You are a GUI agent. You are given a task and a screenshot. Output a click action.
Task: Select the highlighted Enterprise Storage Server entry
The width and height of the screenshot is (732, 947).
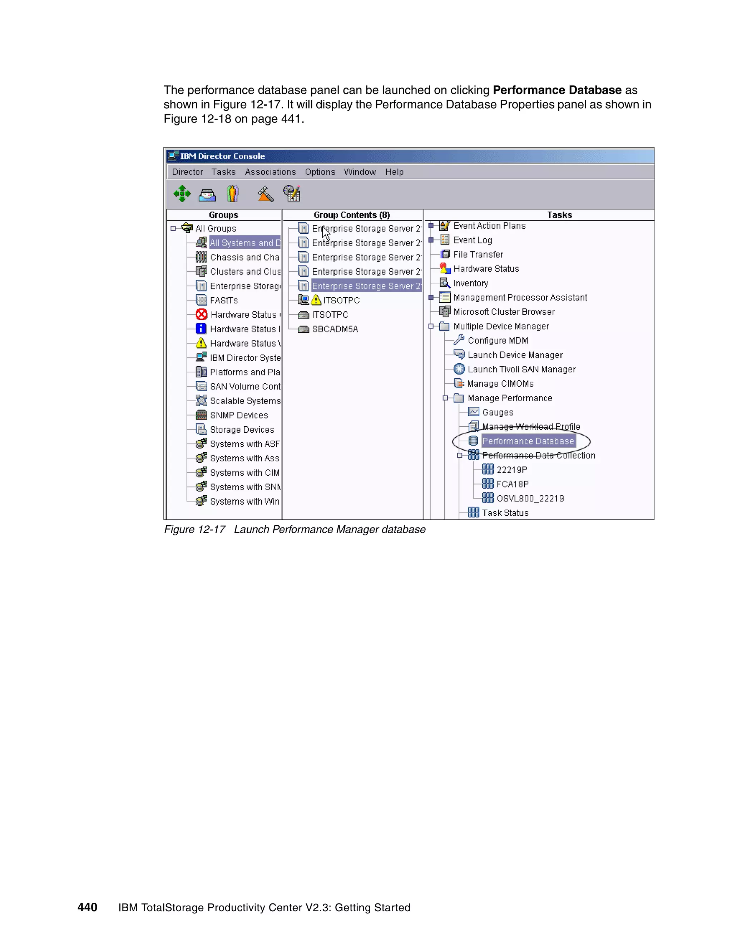(x=366, y=286)
